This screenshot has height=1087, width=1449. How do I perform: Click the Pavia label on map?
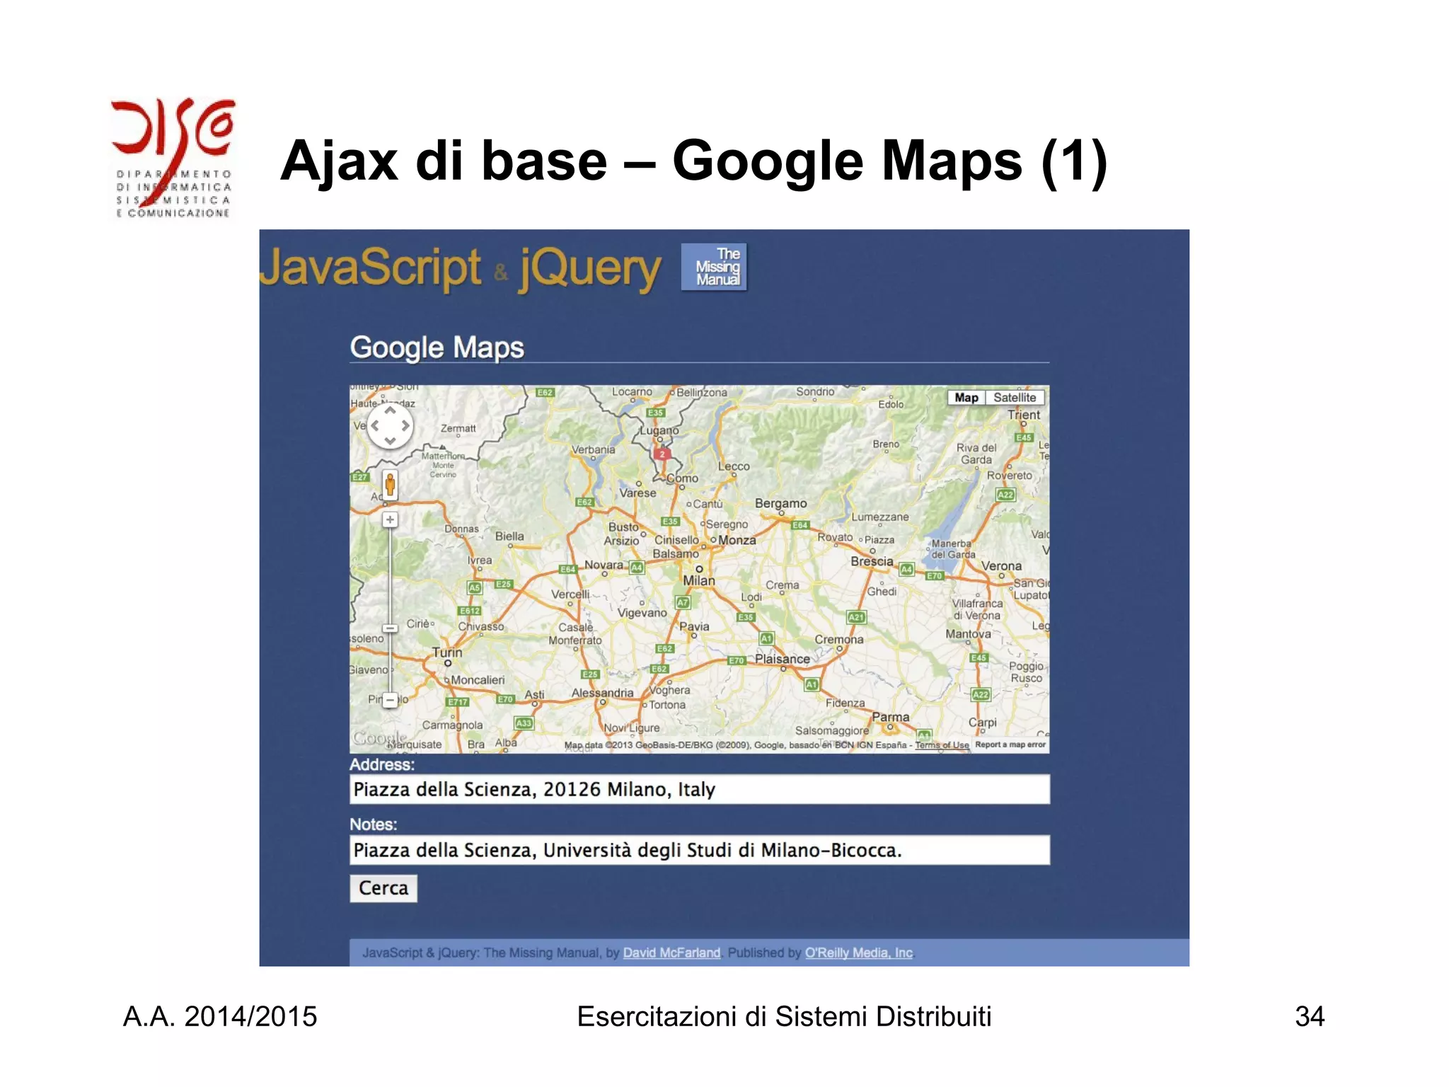(x=694, y=626)
